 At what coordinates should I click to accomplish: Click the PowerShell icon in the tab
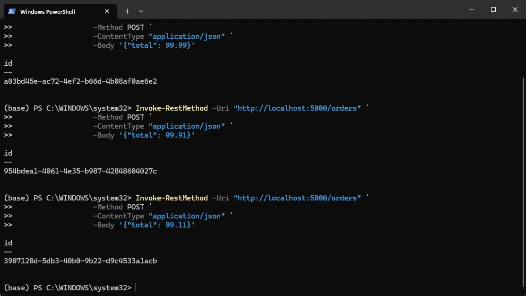coord(12,11)
